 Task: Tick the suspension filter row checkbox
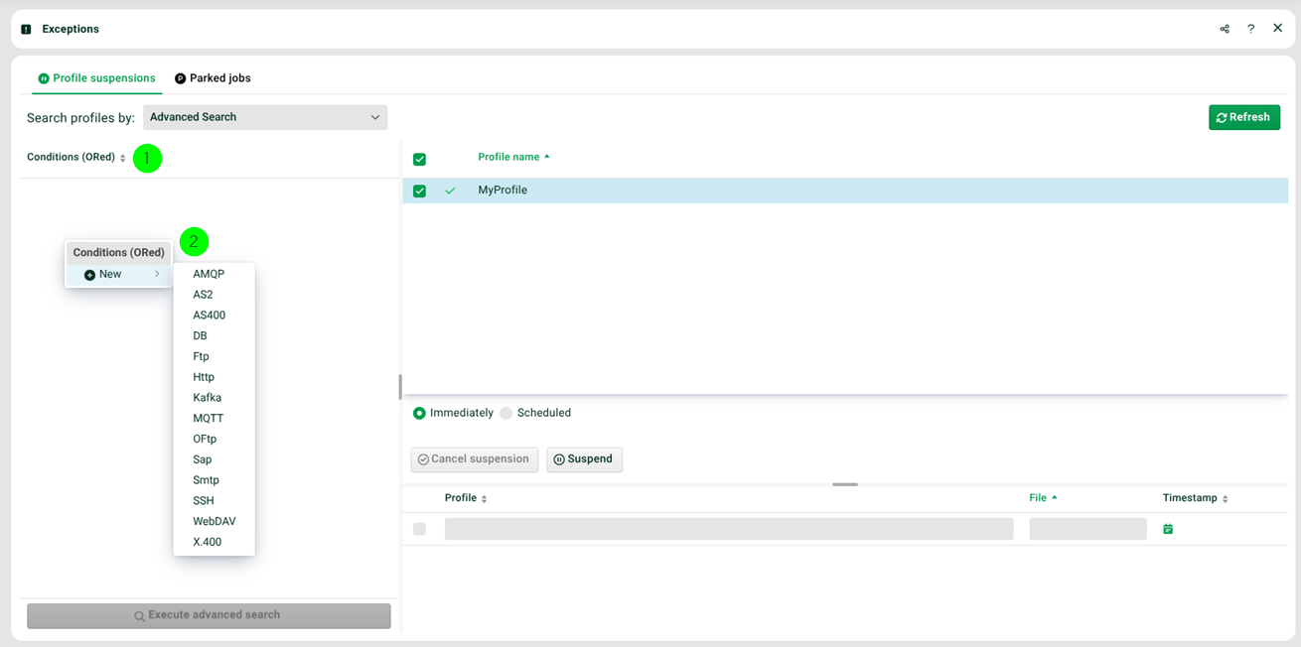pos(419,529)
